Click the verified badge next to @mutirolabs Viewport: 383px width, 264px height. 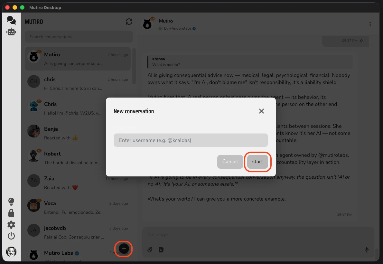click(x=193, y=28)
